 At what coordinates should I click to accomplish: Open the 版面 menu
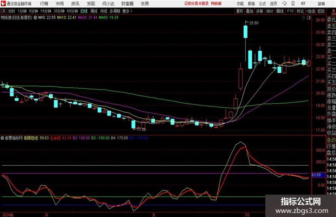(x=251, y=4)
